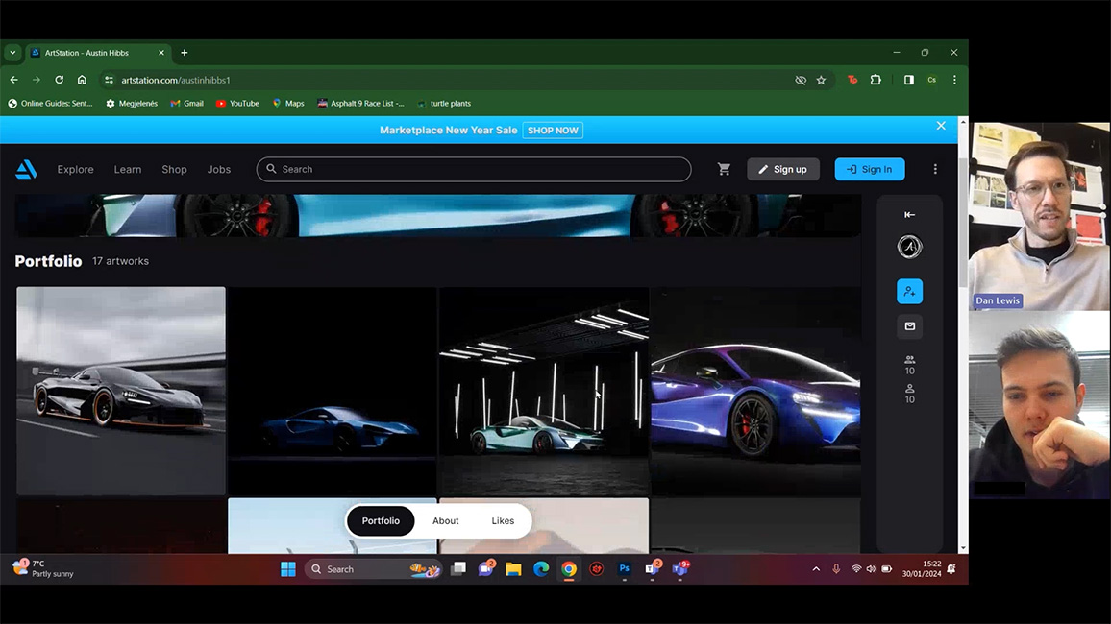Open the black McLaren artwork thumbnail
The image size is (1111, 624).
pos(121,391)
